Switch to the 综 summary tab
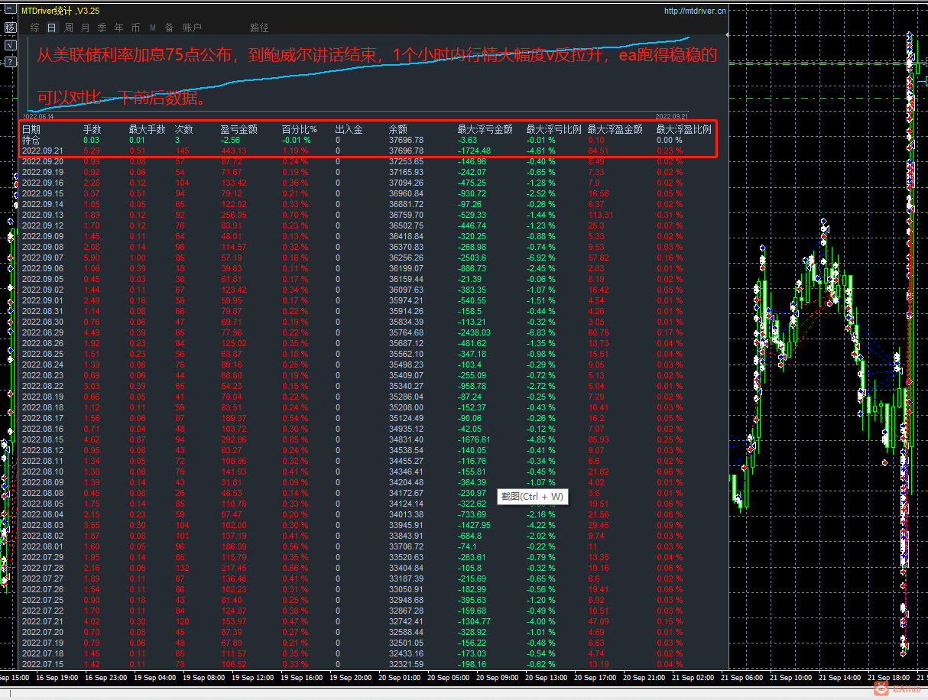The height and width of the screenshot is (700, 928). point(35,28)
